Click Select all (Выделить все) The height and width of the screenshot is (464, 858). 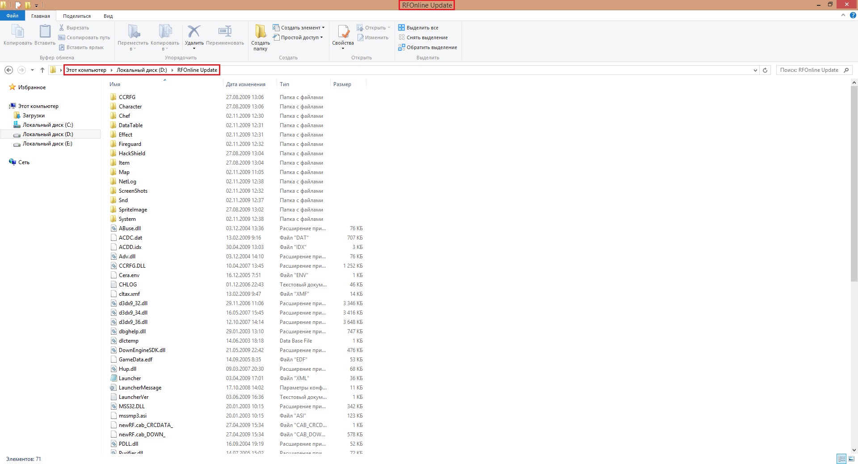click(x=418, y=28)
